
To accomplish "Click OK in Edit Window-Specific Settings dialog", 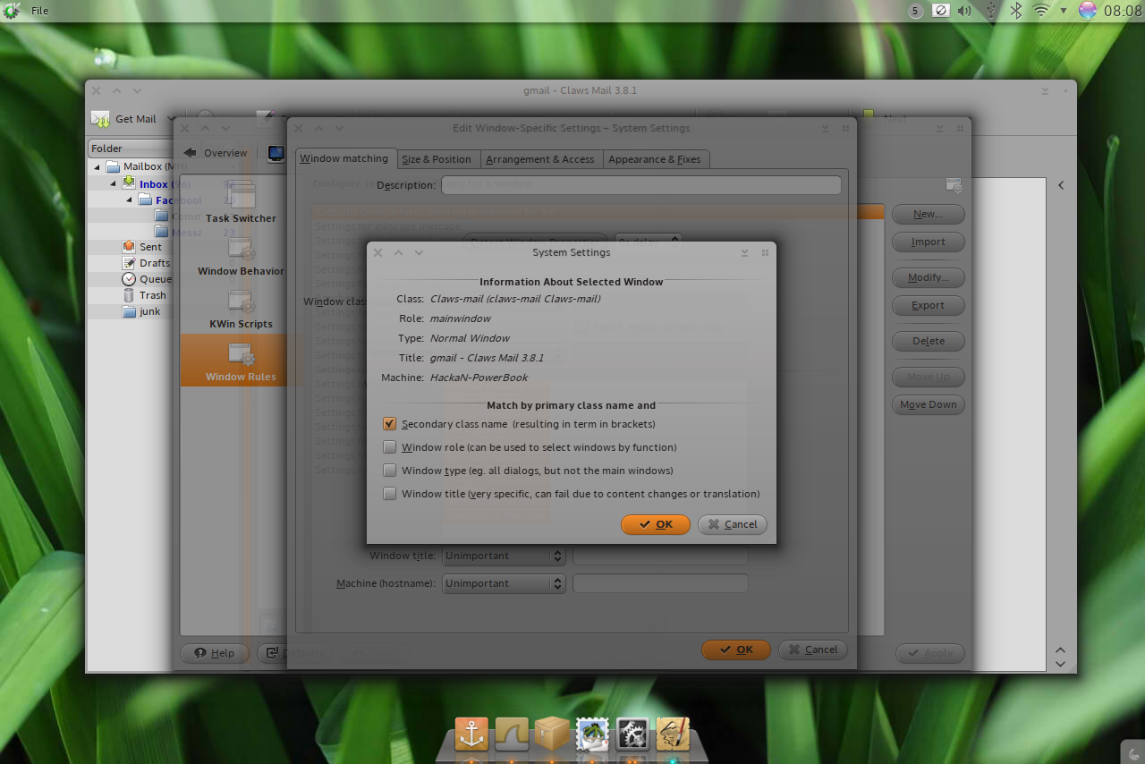I will (x=736, y=649).
